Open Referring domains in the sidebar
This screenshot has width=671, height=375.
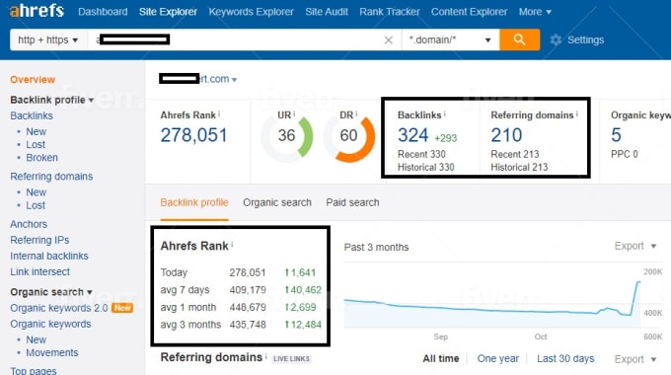51,177
